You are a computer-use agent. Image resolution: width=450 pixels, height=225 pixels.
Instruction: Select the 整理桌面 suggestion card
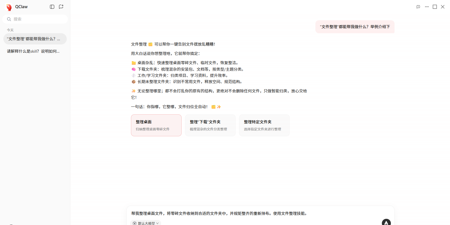point(156,125)
